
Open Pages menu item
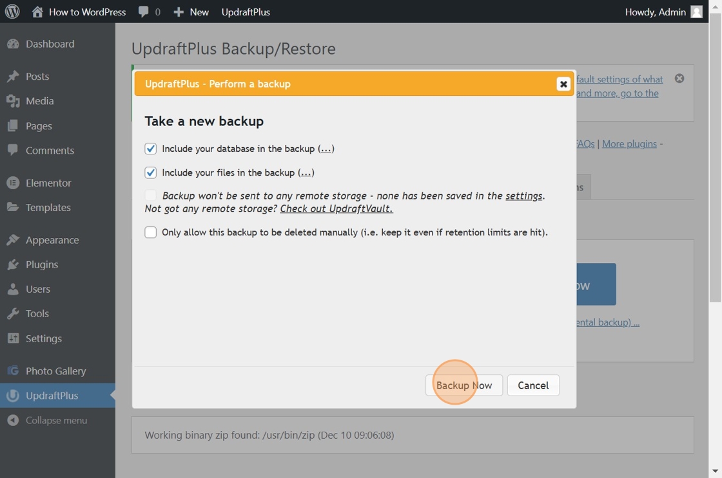(57, 125)
